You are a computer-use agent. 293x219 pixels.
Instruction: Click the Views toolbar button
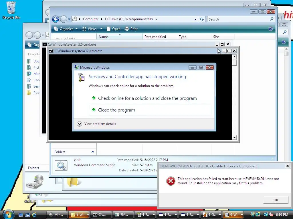tap(90, 29)
